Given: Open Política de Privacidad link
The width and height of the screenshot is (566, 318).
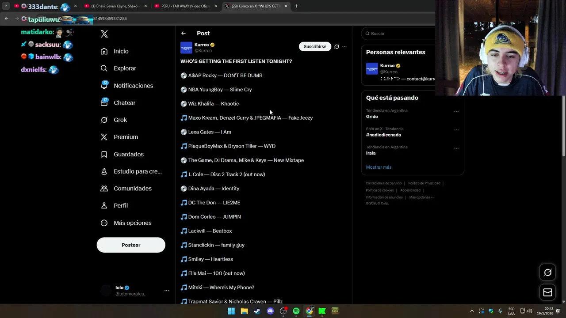Looking at the screenshot, I should 424,183.
